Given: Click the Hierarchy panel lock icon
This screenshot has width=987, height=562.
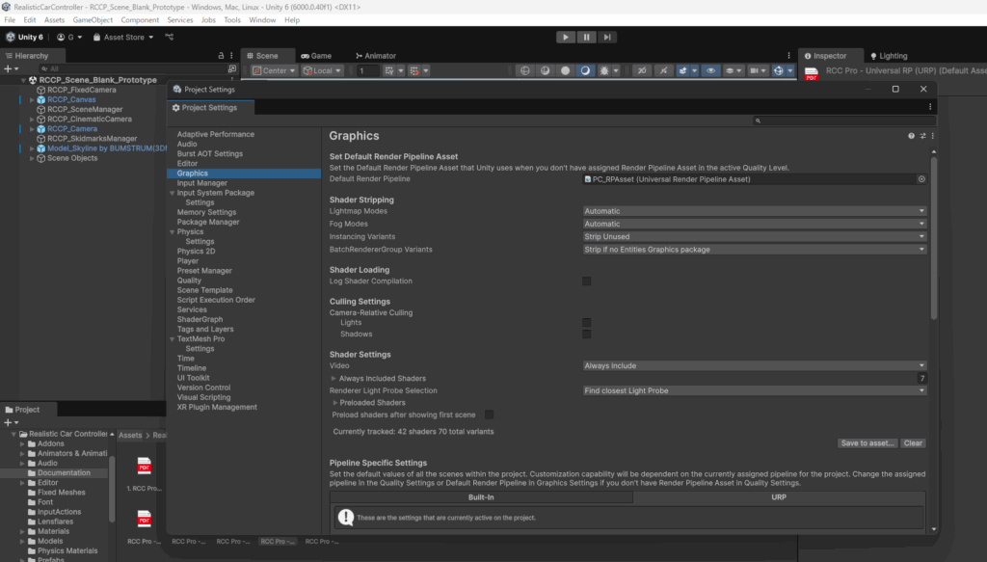Looking at the screenshot, I should [x=221, y=56].
